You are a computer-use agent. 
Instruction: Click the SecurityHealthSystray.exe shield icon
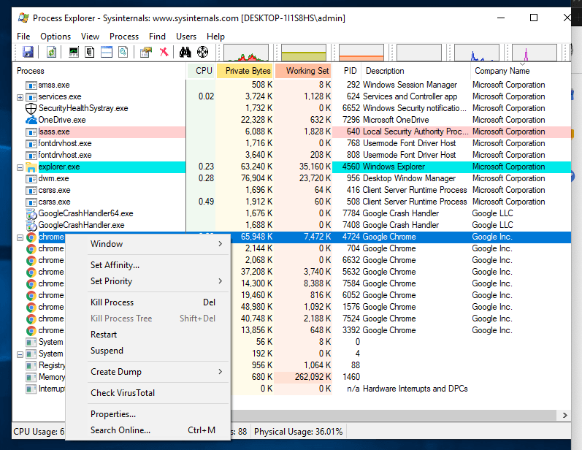click(x=31, y=108)
